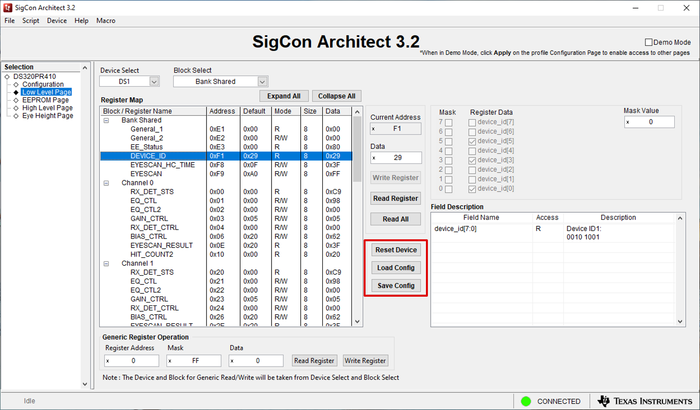Screen dimensions: 700x410
Task: Click the green CONNECTED status indicator
Action: [526, 401]
